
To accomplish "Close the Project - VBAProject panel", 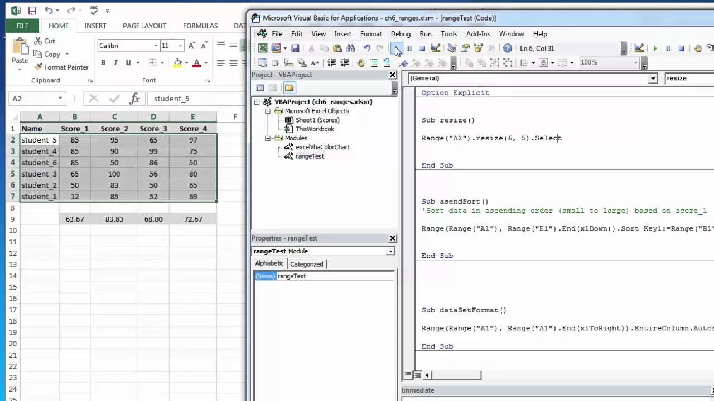I will (392, 75).
